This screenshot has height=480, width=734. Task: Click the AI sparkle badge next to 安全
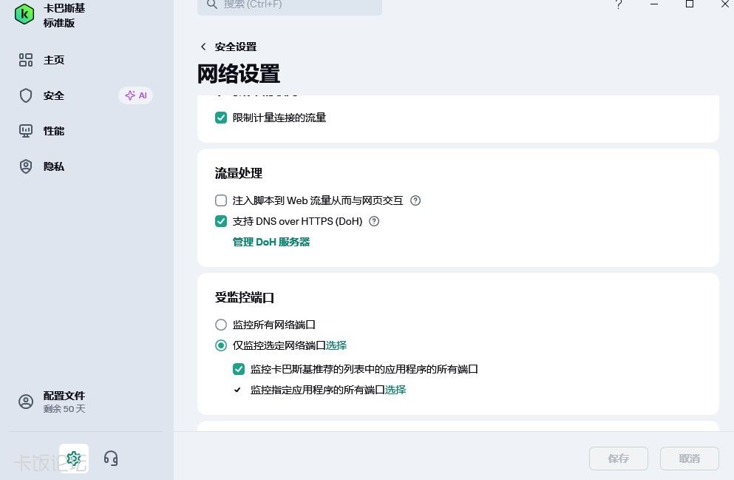click(x=136, y=95)
